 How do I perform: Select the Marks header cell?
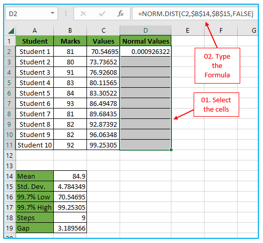pos(70,41)
